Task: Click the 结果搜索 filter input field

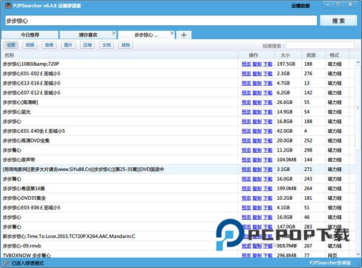Action: (320, 45)
